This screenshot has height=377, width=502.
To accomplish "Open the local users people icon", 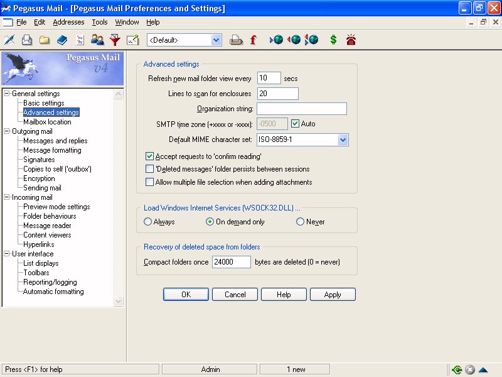I will coord(97,40).
